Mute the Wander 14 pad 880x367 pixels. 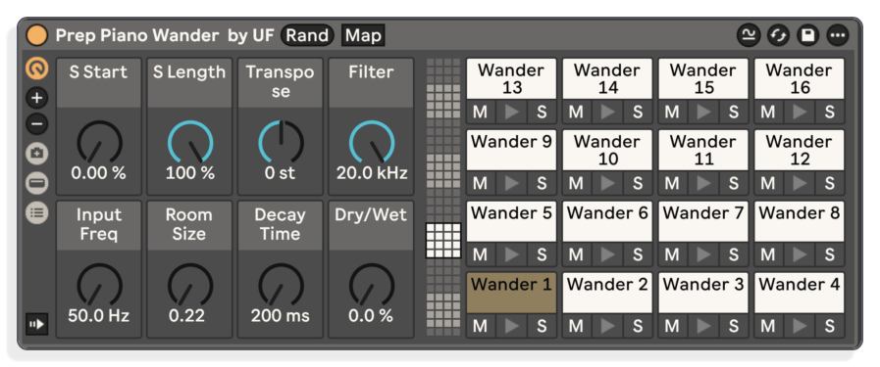[577, 112]
